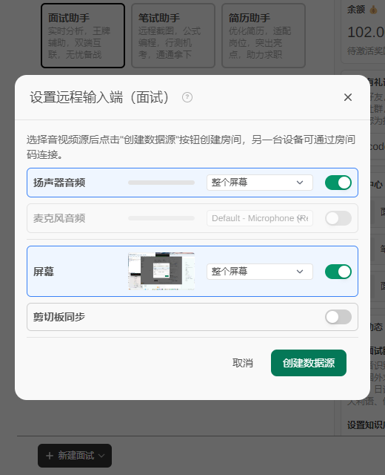Screen dimensions: 385x475
Task: Enable clipboard sync switch
Action: pos(338,317)
